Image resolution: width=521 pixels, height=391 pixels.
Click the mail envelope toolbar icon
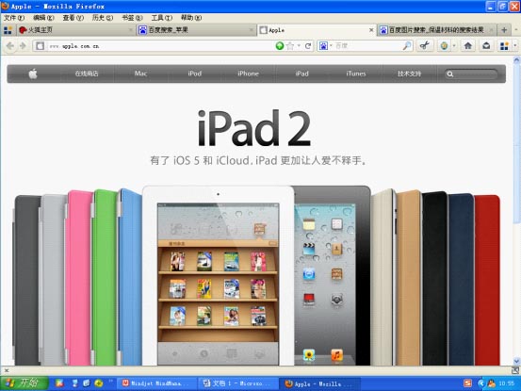tap(486, 46)
